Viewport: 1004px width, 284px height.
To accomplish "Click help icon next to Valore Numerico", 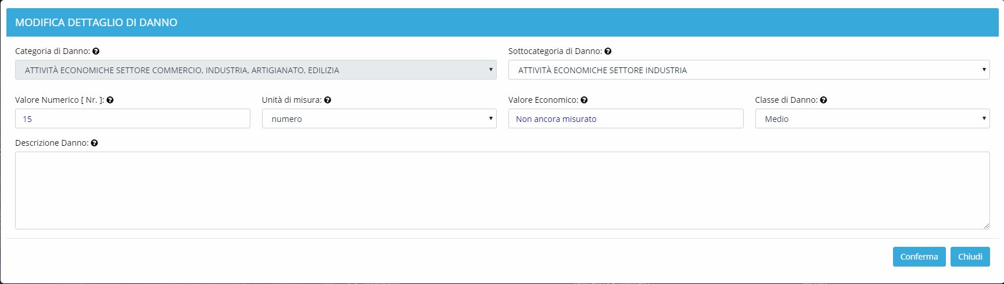I will [110, 100].
